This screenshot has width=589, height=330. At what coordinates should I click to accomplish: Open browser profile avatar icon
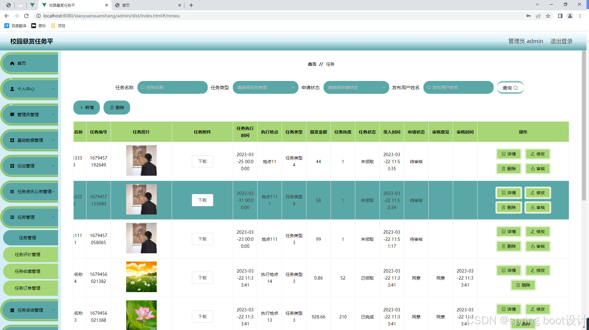(570, 16)
